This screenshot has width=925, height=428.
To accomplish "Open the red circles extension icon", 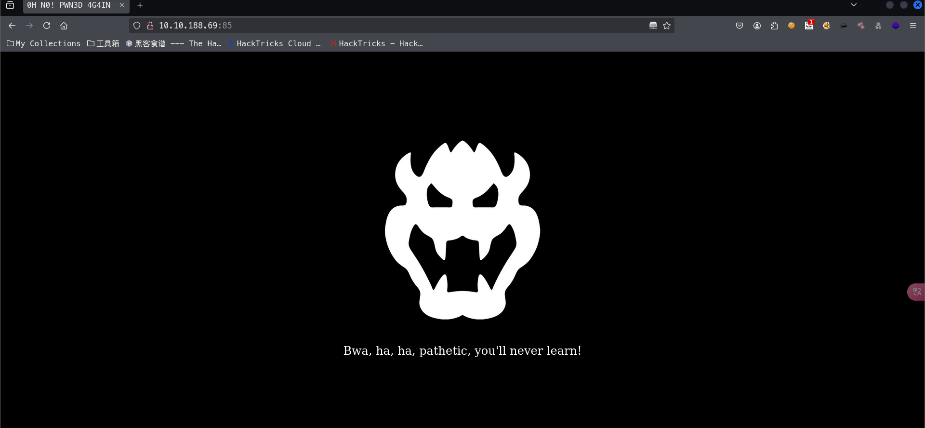I will click(x=861, y=26).
